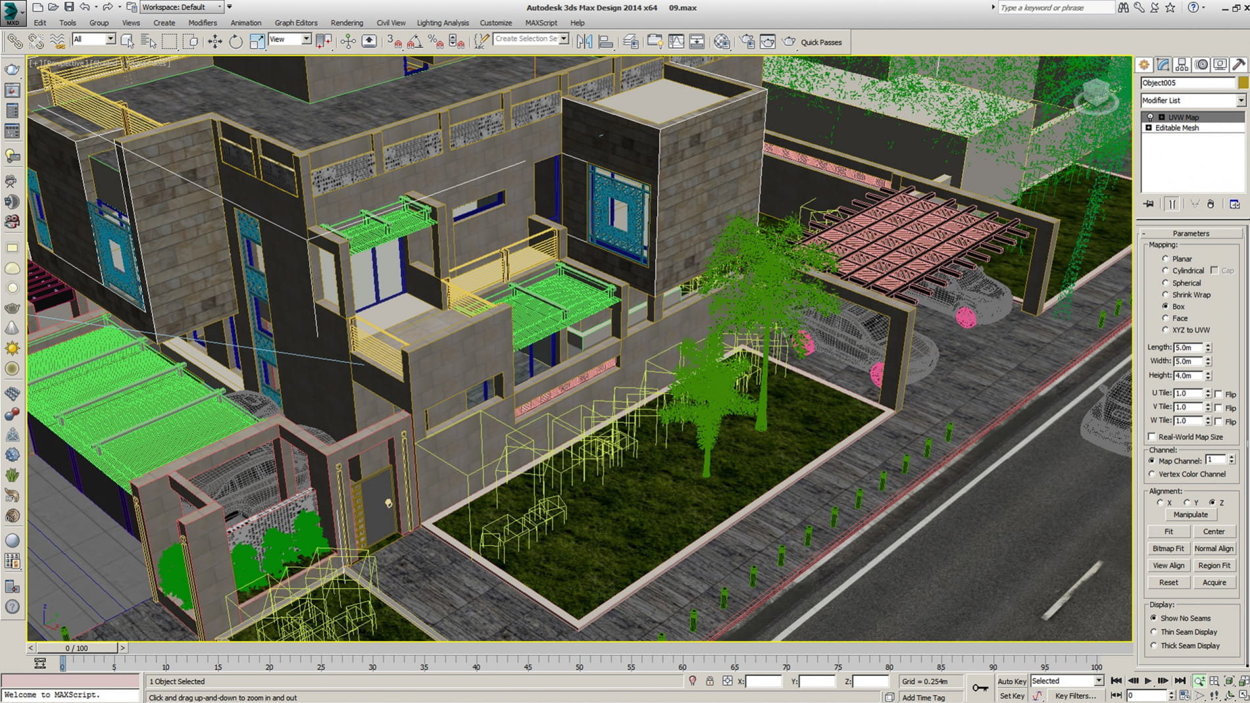The image size is (1250, 703).
Task: Set alignment to X axis
Action: click(x=1160, y=502)
